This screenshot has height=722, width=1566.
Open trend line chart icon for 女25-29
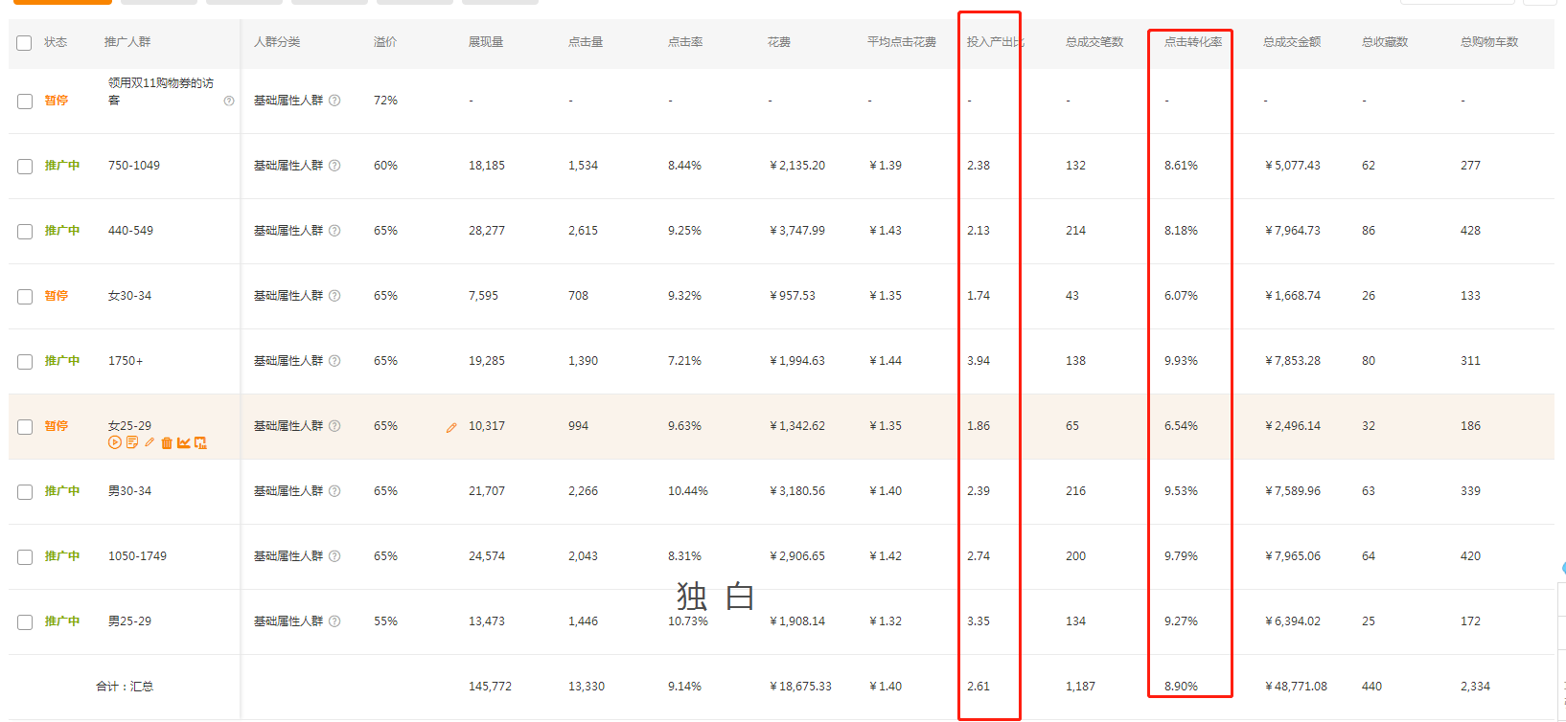(183, 442)
